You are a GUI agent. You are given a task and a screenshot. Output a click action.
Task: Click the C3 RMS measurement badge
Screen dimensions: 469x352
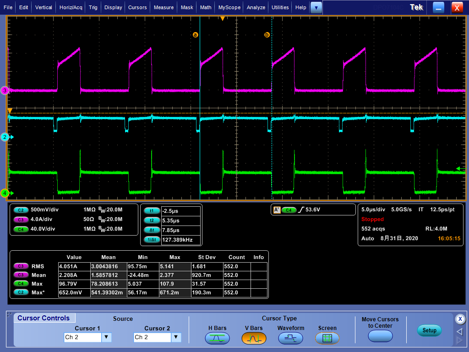pyautogui.click(x=20, y=266)
